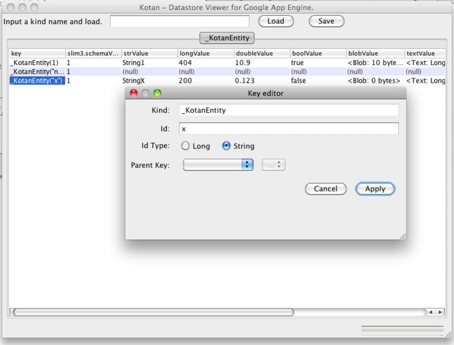This screenshot has width=454, height=345.
Task: Open the Parent Key dropdown
Action: (x=218, y=165)
